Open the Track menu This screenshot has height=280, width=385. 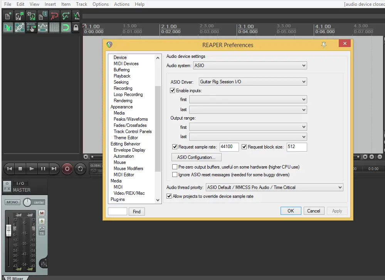tap(82, 4)
